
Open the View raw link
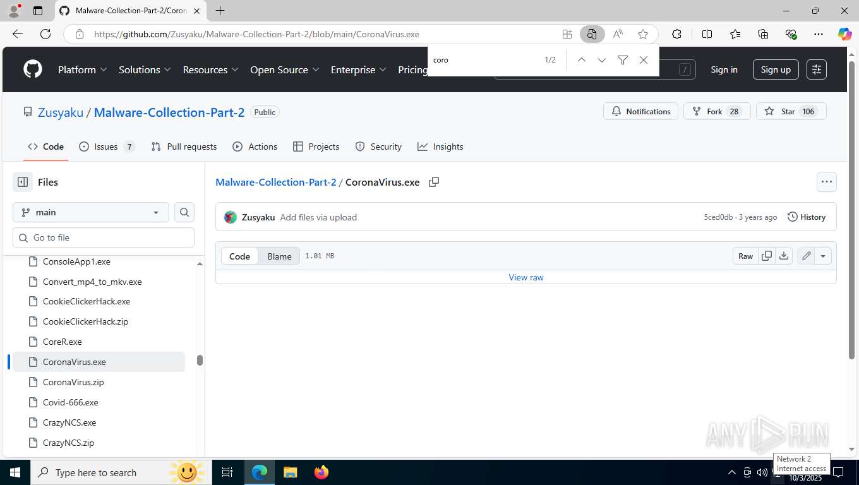click(x=526, y=277)
